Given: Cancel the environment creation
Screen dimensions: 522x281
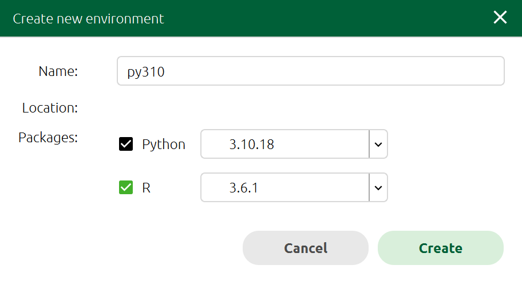Looking at the screenshot, I should (306, 248).
